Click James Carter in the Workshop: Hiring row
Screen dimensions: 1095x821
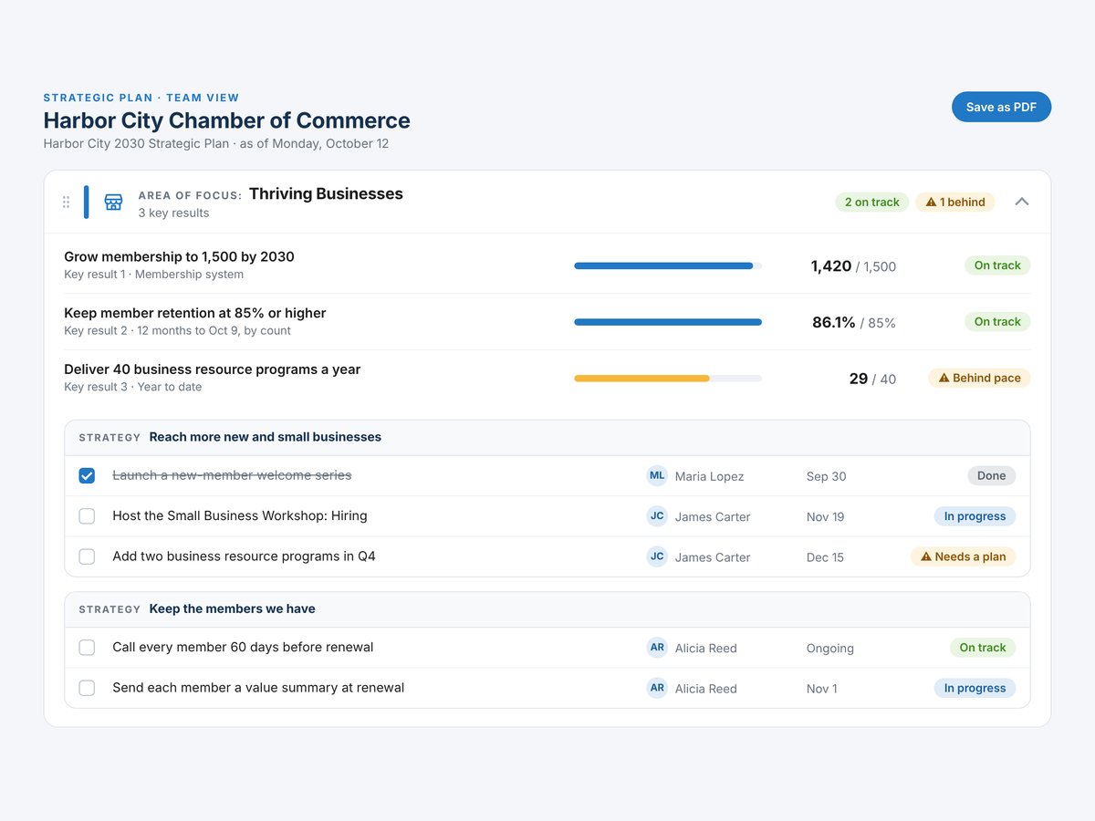(713, 516)
